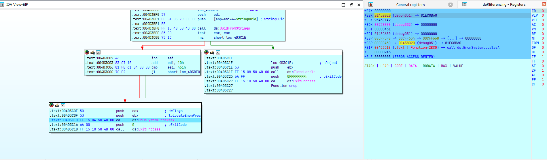Switch to the General registers tab
The height and width of the screenshot is (160, 547).
(410, 5)
